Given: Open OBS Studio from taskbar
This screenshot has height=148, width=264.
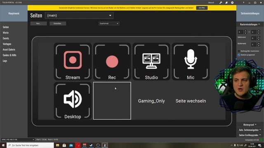Looking at the screenshot, I should (x=98, y=145).
